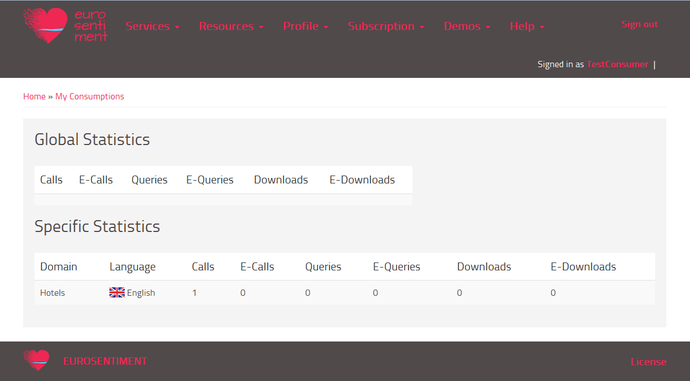The image size is (690, 381).
Task: Open the Services dropdown menu
Action: coord(152,26)
